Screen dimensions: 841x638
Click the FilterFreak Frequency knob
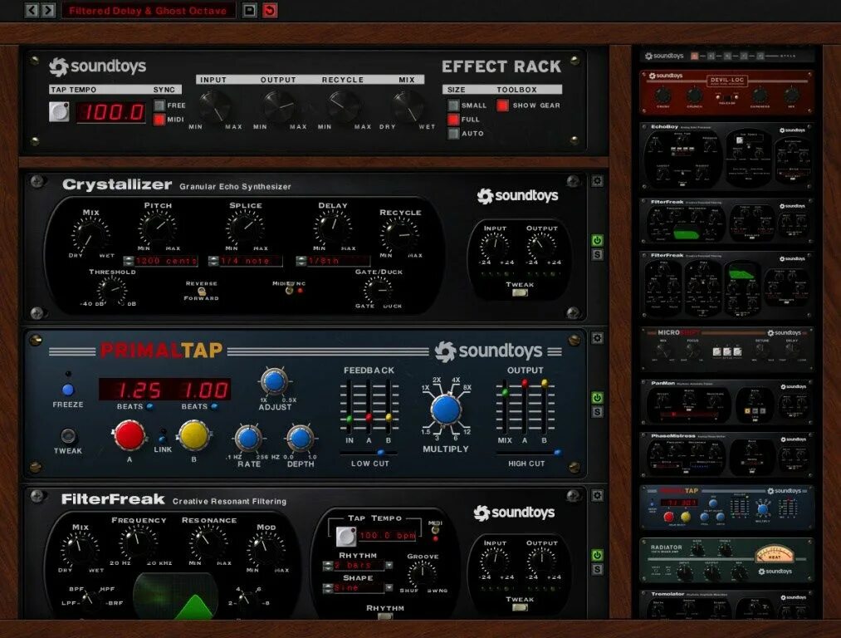(x=138, y=542)
